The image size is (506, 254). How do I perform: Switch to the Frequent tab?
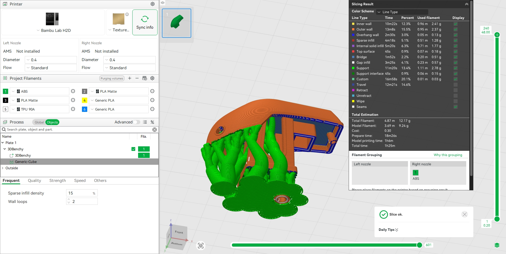pos(11,181)
